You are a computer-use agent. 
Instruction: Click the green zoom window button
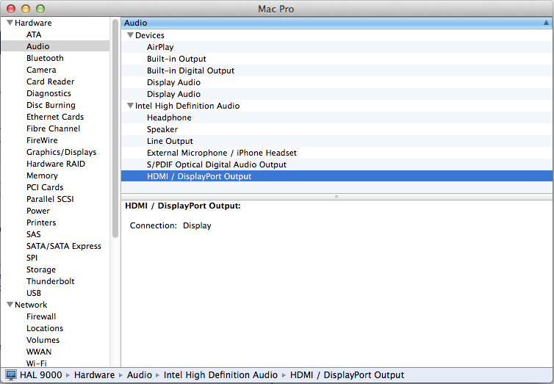40,9
